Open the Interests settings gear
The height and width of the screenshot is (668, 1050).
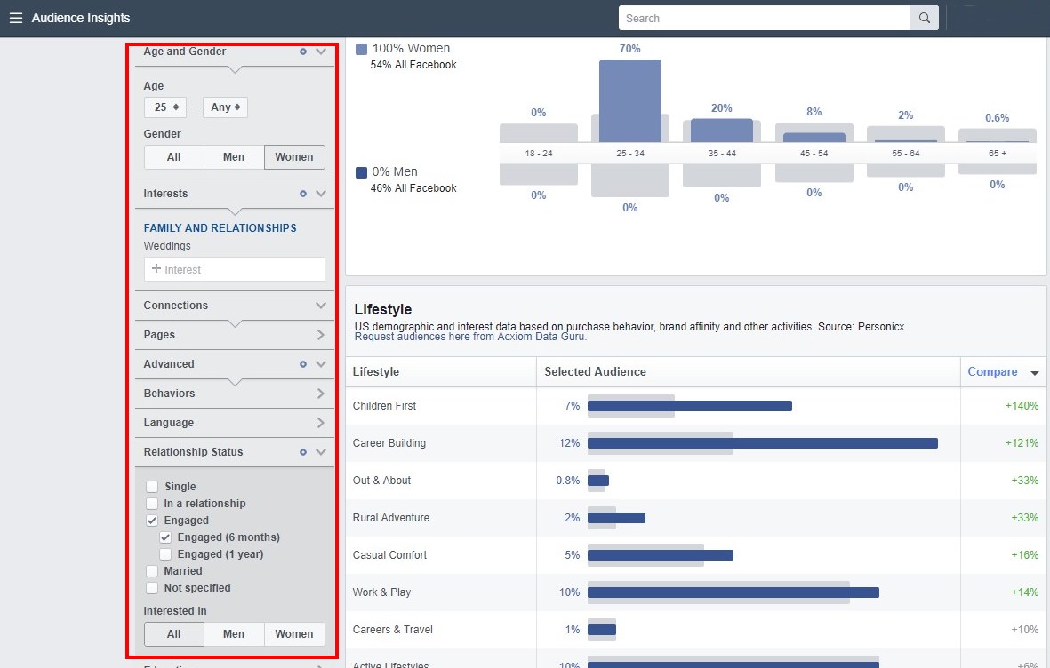pos(302,193)
